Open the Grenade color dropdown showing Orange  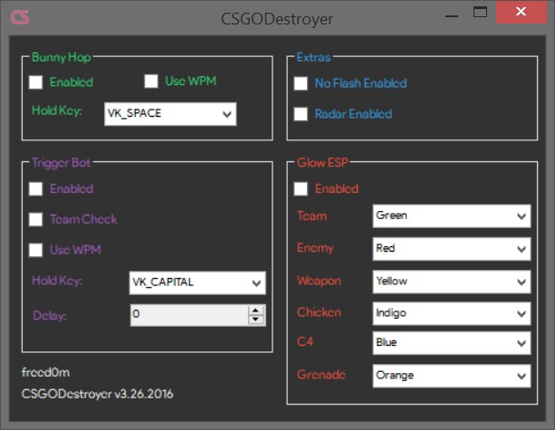pos(452,376)
